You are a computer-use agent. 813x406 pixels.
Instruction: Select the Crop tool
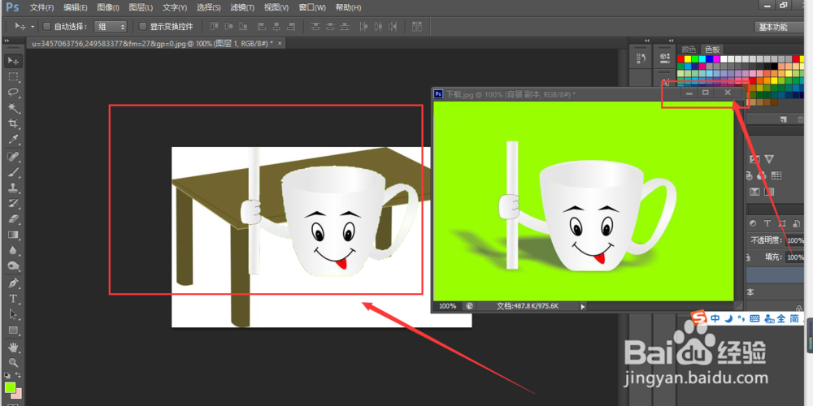tap(13, 124)
